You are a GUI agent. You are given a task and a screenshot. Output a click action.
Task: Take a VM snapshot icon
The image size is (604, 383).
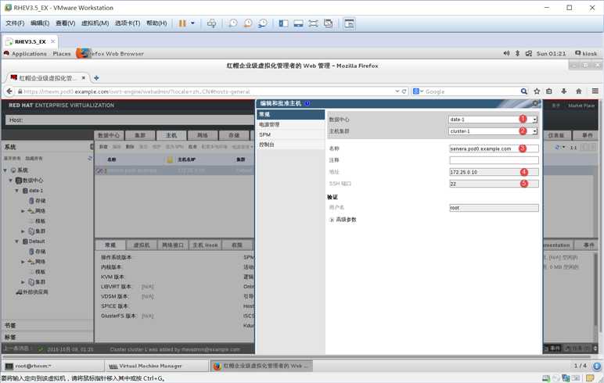[x=233, y=23]
